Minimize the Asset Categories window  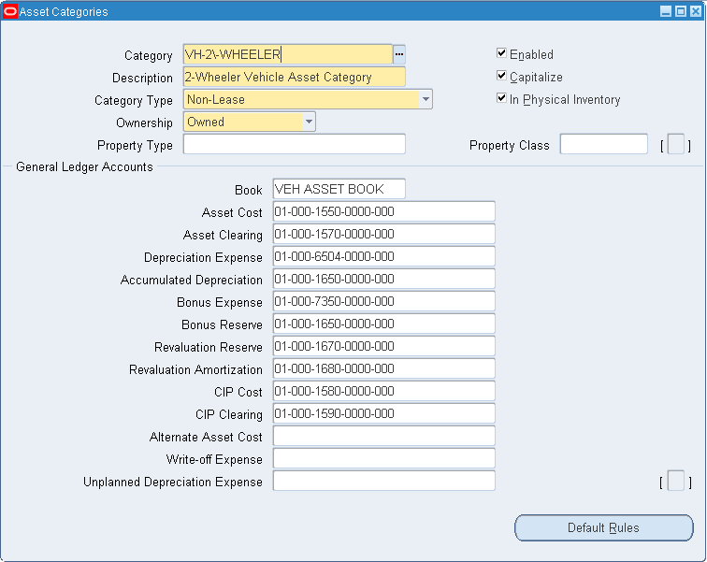666,11
